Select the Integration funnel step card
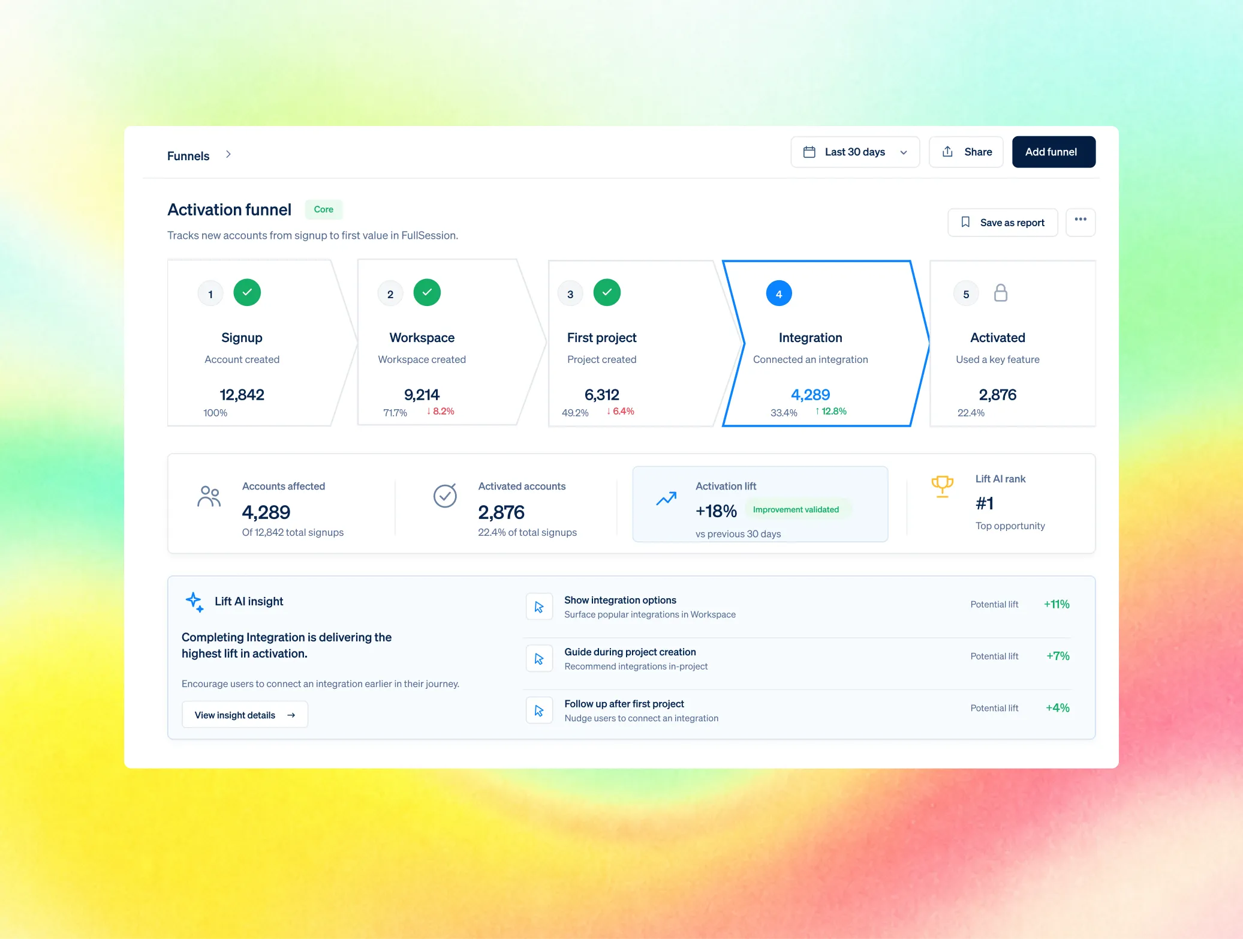The image size is (1243, 939). pos(825,343)
